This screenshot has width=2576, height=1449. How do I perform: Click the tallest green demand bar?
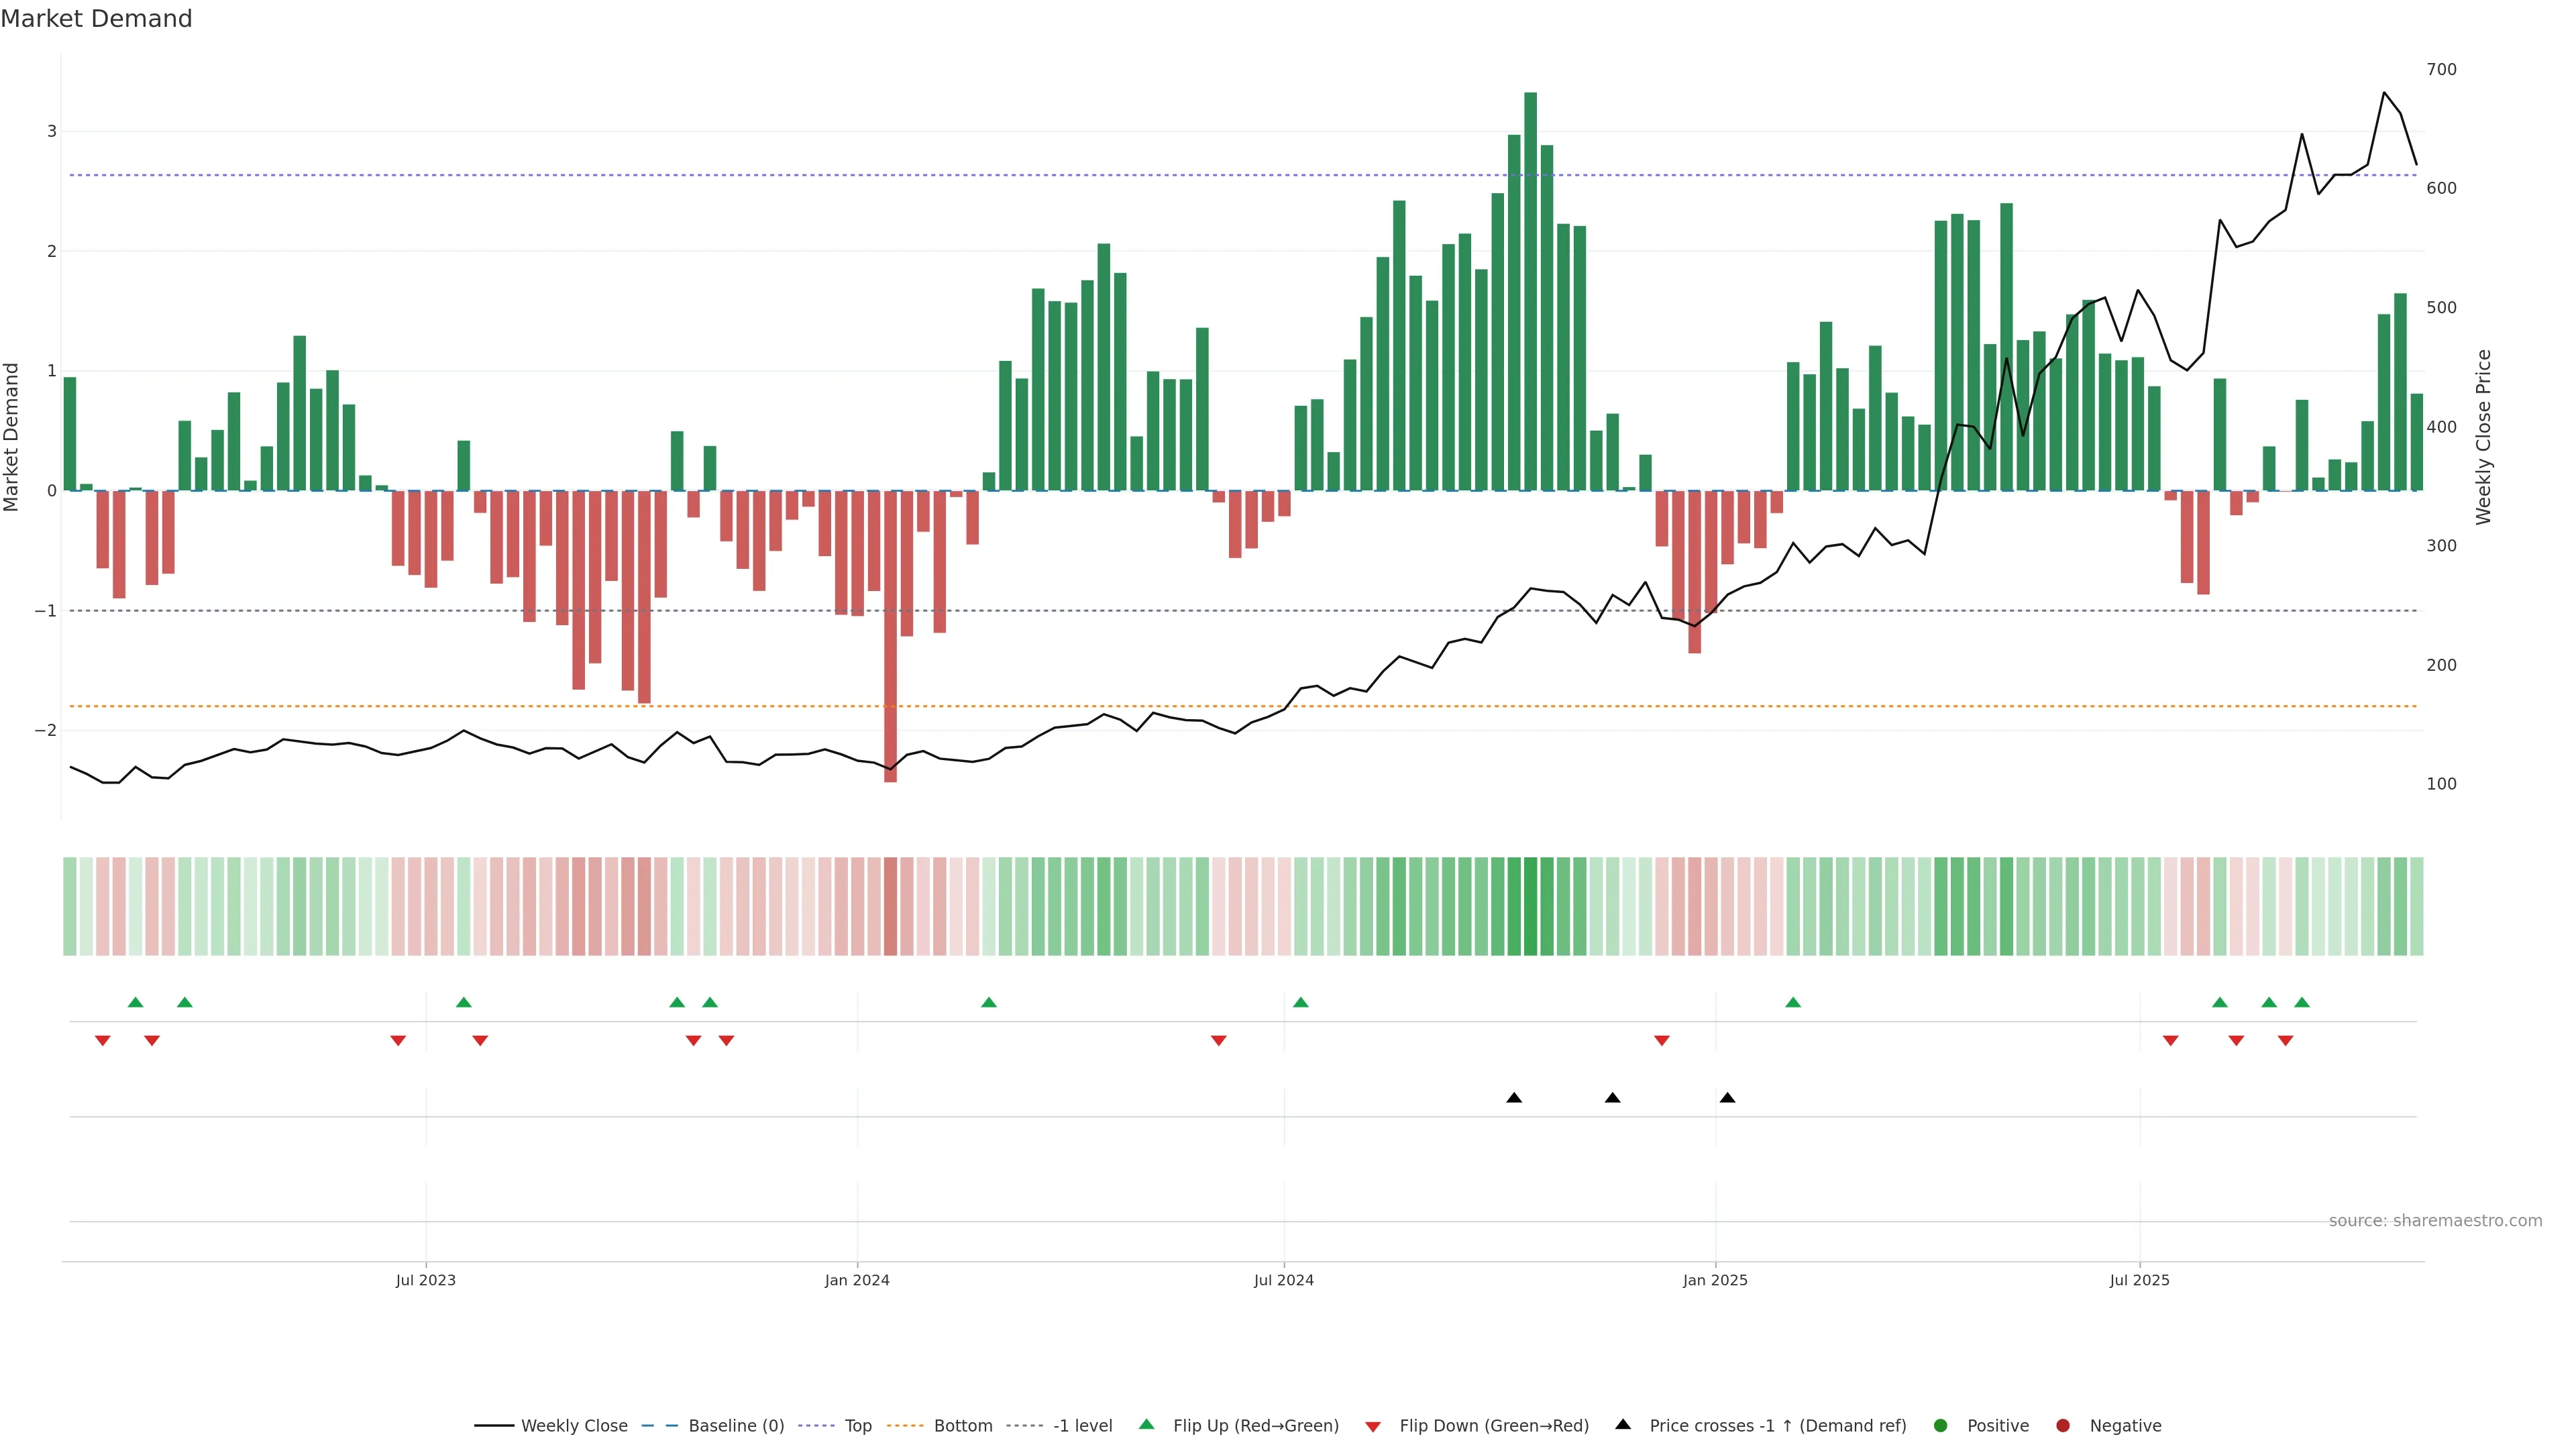coord(1530,290)
